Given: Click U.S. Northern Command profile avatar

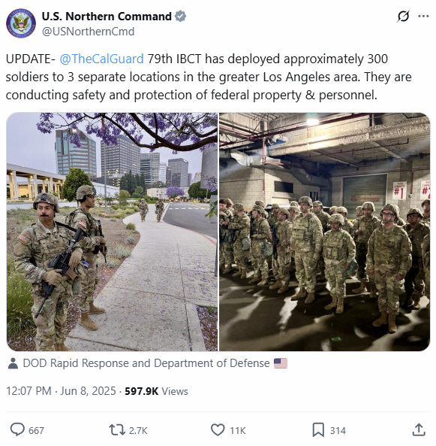Looking at the screenshot, I should 21,23.
